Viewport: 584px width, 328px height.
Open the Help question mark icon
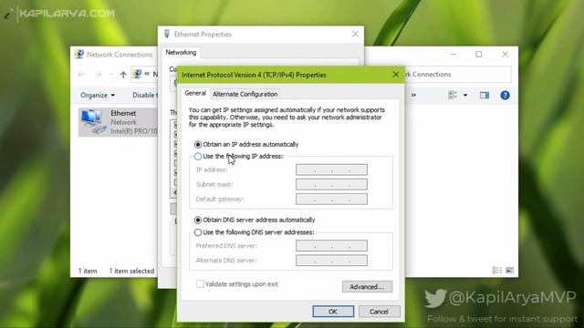point(505,95)
